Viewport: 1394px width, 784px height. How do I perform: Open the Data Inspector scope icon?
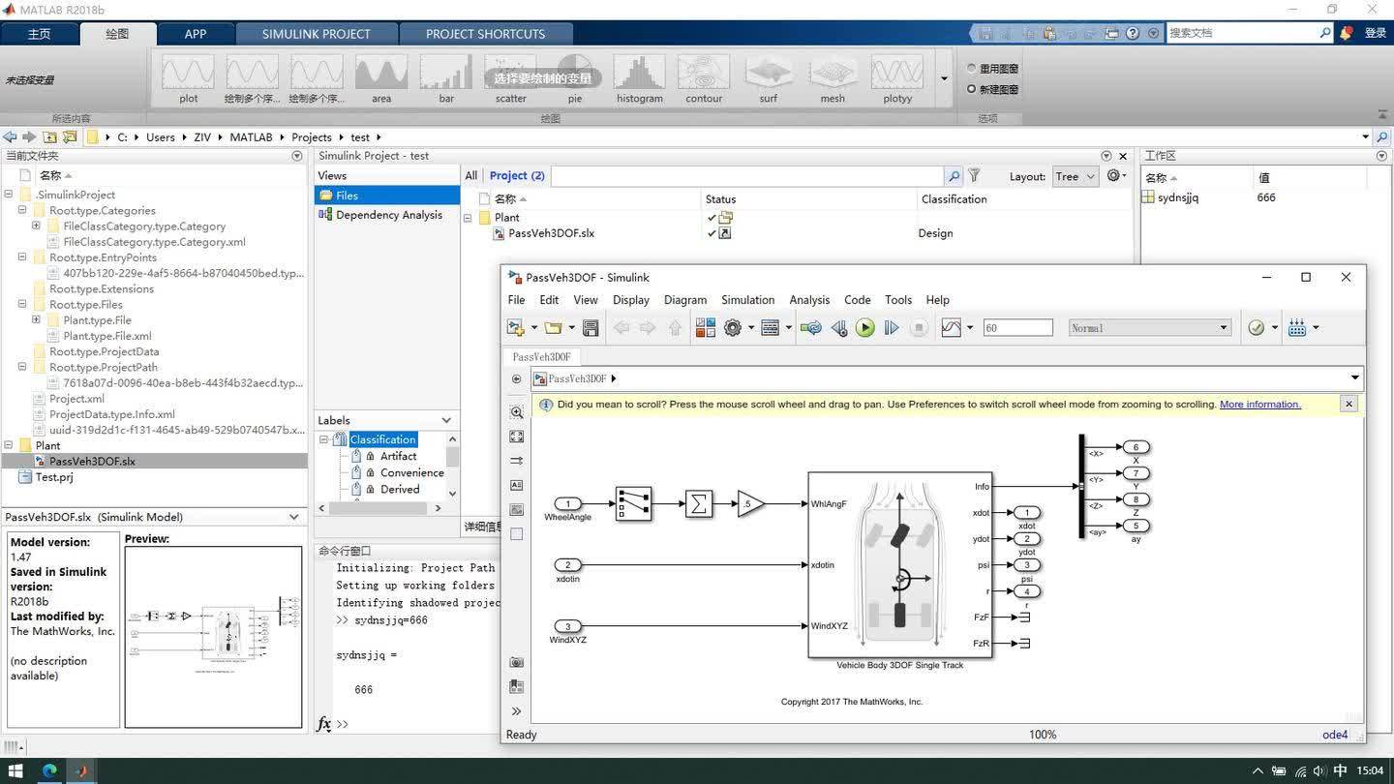click(951, 328)
